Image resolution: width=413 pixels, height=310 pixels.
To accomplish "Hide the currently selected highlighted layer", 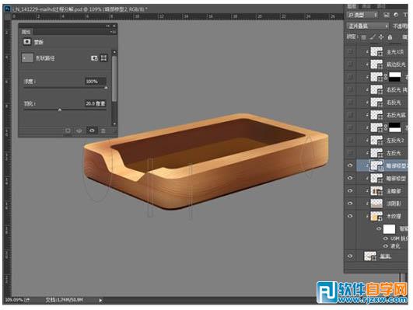I will tap(350, 165).
